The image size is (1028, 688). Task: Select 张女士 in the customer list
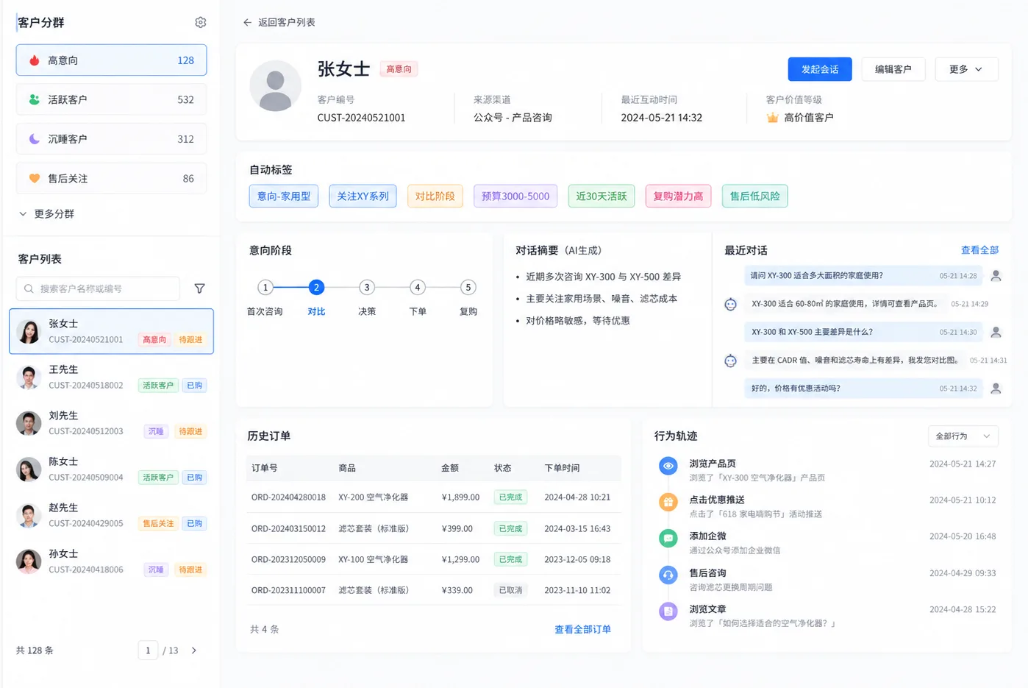pos(111,331)
